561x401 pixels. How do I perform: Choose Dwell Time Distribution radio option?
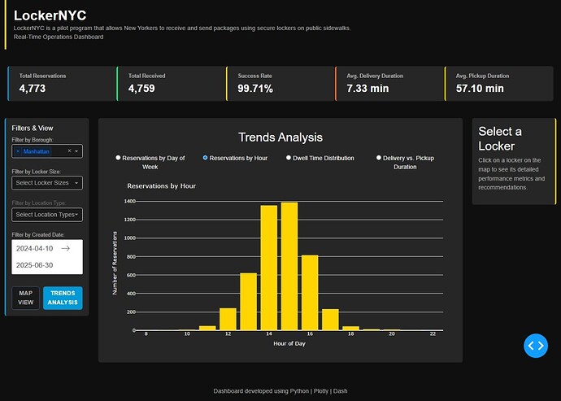tap(289, 158)
